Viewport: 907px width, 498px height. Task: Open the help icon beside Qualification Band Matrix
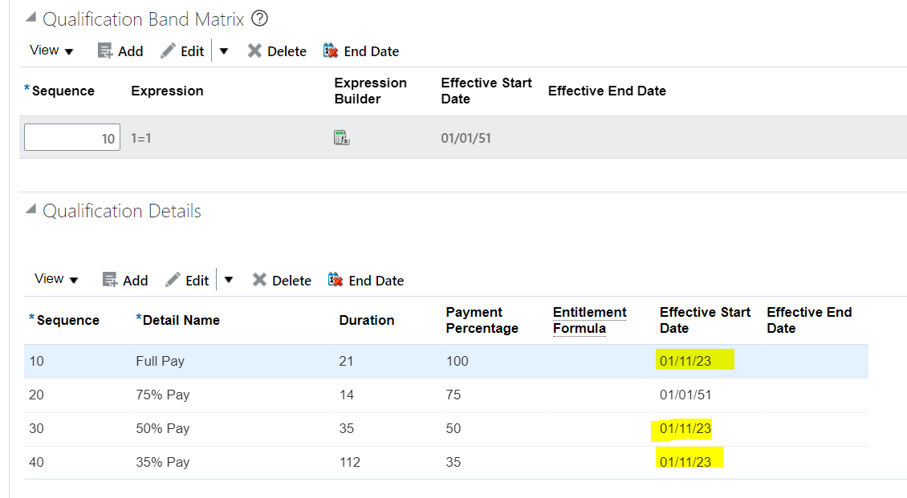click(x=258, y=18)
